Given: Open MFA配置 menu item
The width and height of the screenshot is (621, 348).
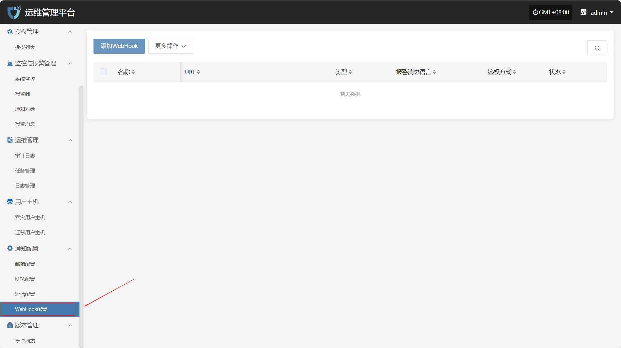Looking at the screenshot, I should tap(40, 279).
